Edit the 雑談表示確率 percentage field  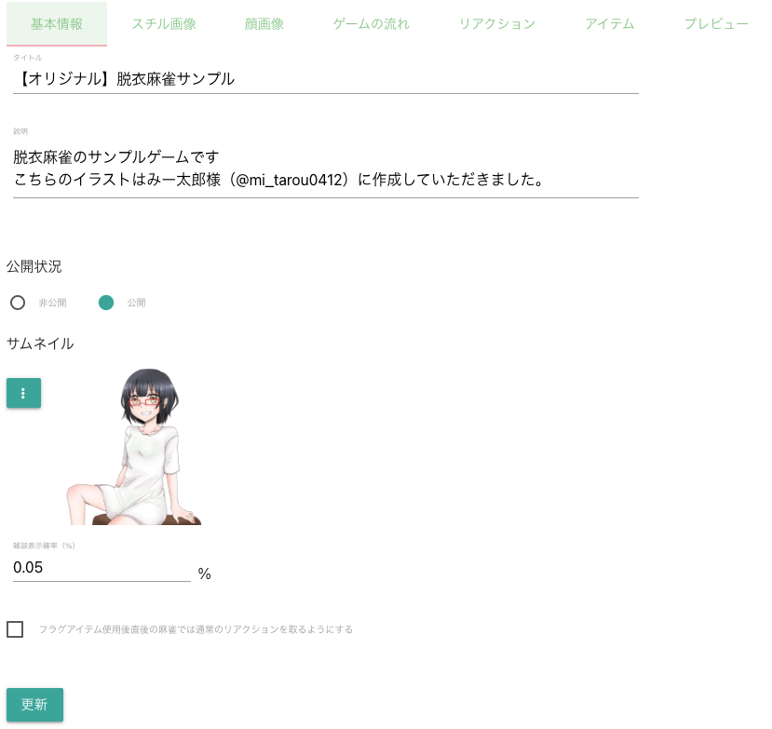point(102,568)
